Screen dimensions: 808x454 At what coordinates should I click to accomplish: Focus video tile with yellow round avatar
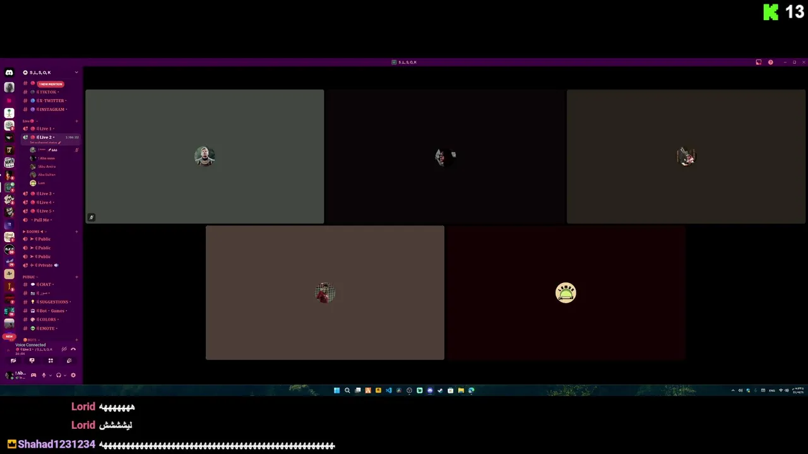click(x=566, y=293)
